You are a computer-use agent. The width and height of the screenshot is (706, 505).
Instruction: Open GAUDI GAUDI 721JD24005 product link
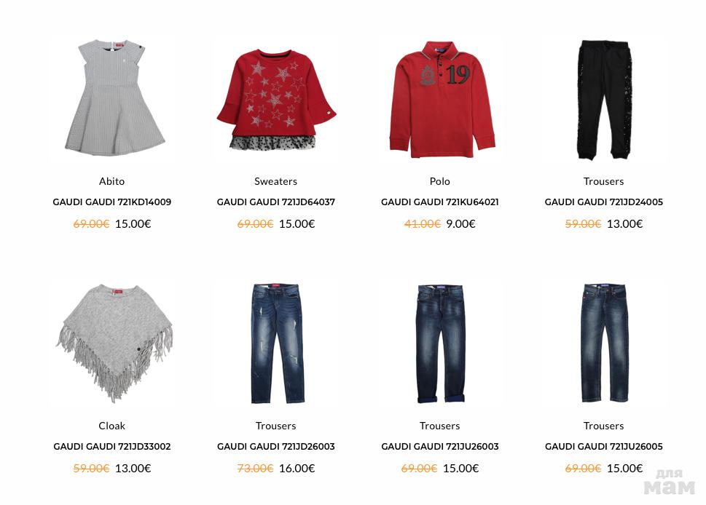pyautogui.click(x=603, y=202)
